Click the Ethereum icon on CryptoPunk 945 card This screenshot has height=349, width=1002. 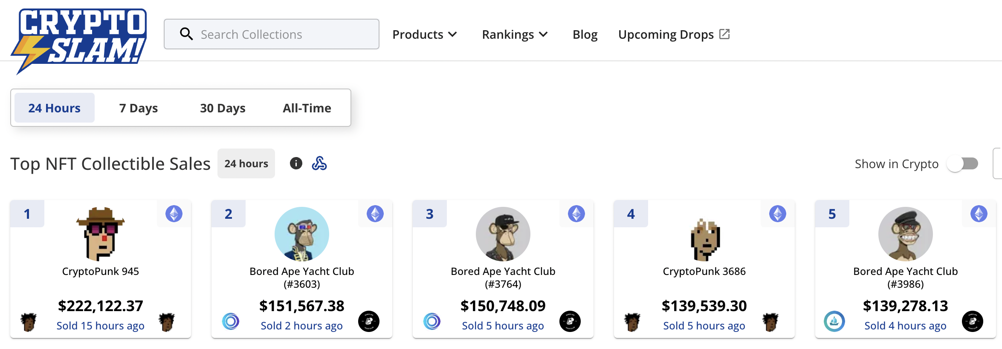(174, 214)
